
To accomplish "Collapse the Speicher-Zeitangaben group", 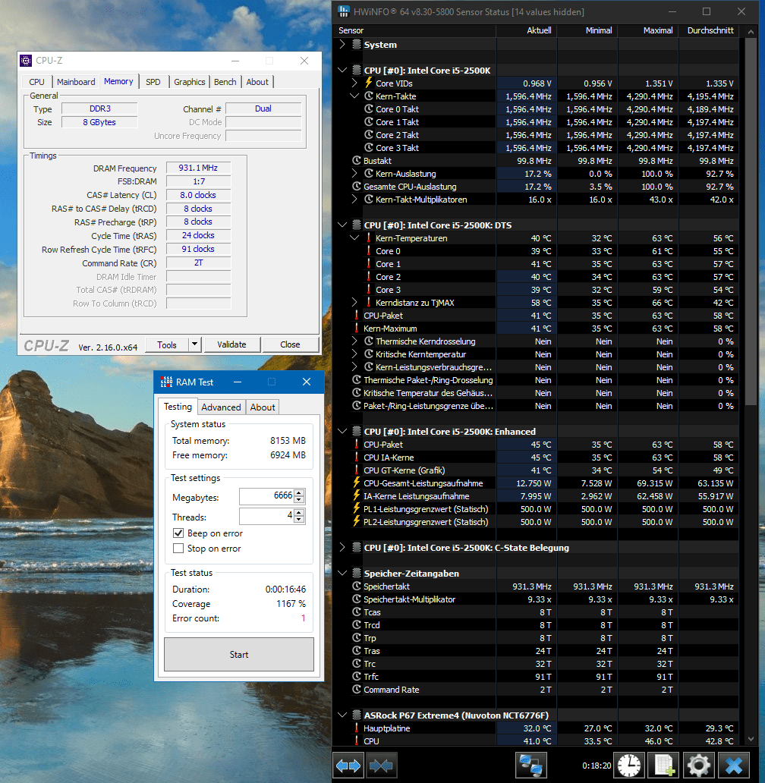I will tap(342, 573).
